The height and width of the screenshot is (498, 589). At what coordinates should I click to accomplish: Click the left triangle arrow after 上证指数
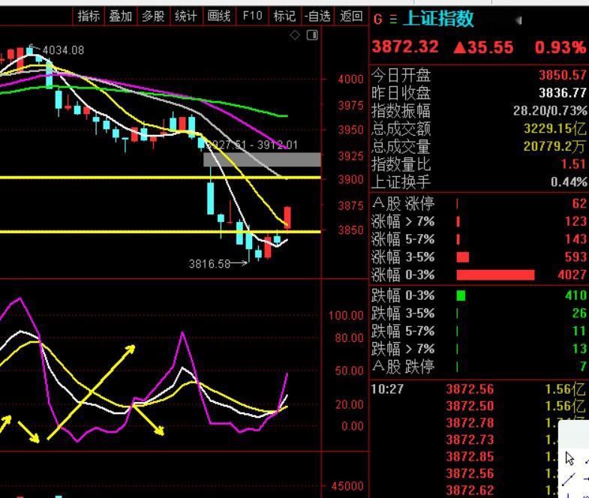tap(518, 20)
